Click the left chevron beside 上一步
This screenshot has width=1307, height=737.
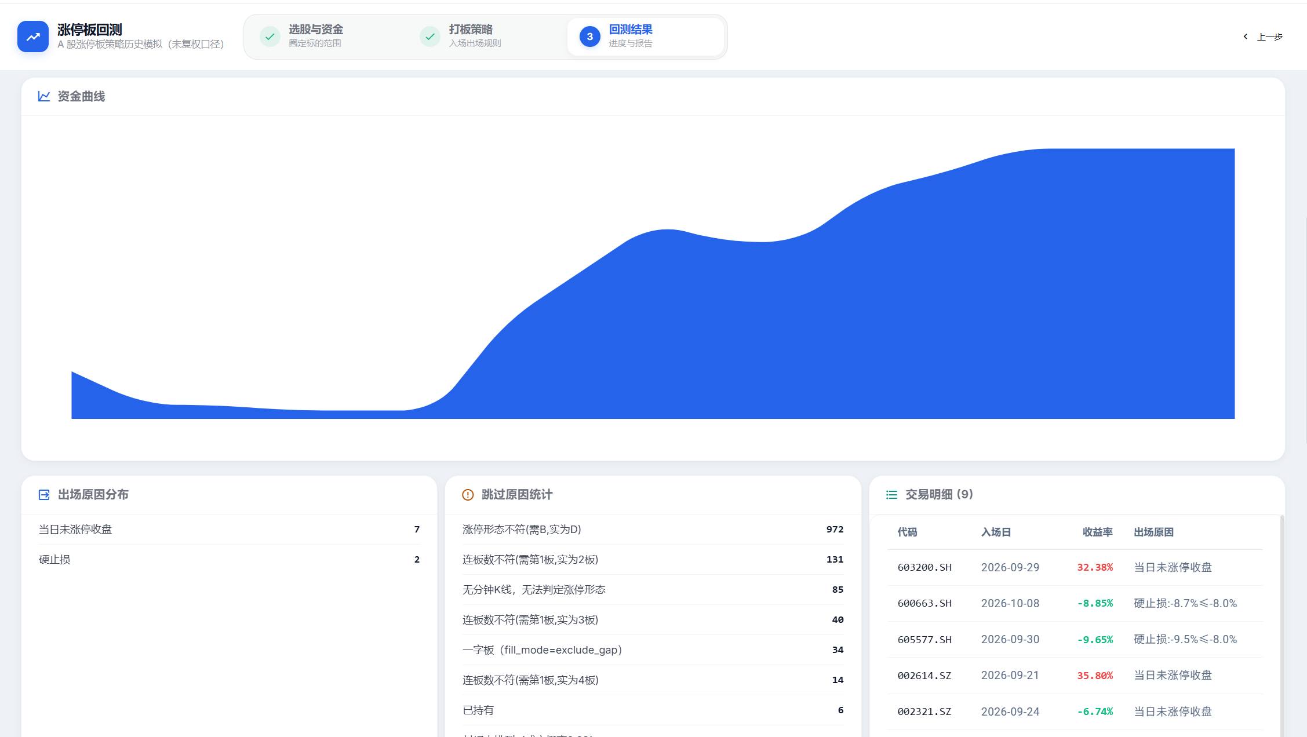click(1245, 37)
